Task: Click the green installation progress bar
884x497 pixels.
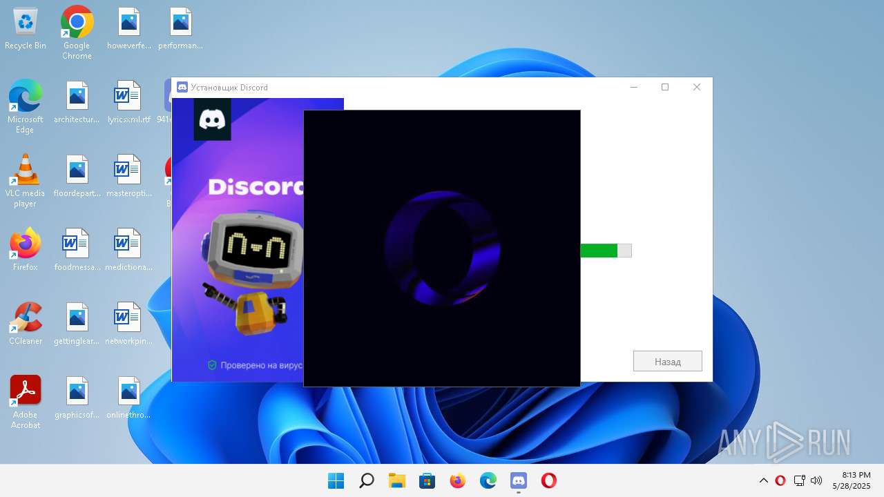Action: point(606,251)
